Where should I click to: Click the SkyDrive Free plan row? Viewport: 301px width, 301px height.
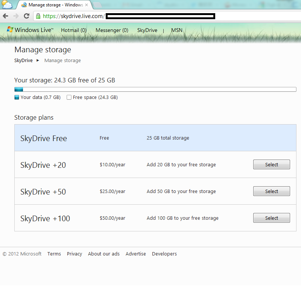(x=155, y=138)
